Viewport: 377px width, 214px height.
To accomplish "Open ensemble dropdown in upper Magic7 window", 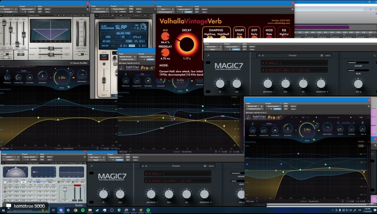I will [322, 92].
